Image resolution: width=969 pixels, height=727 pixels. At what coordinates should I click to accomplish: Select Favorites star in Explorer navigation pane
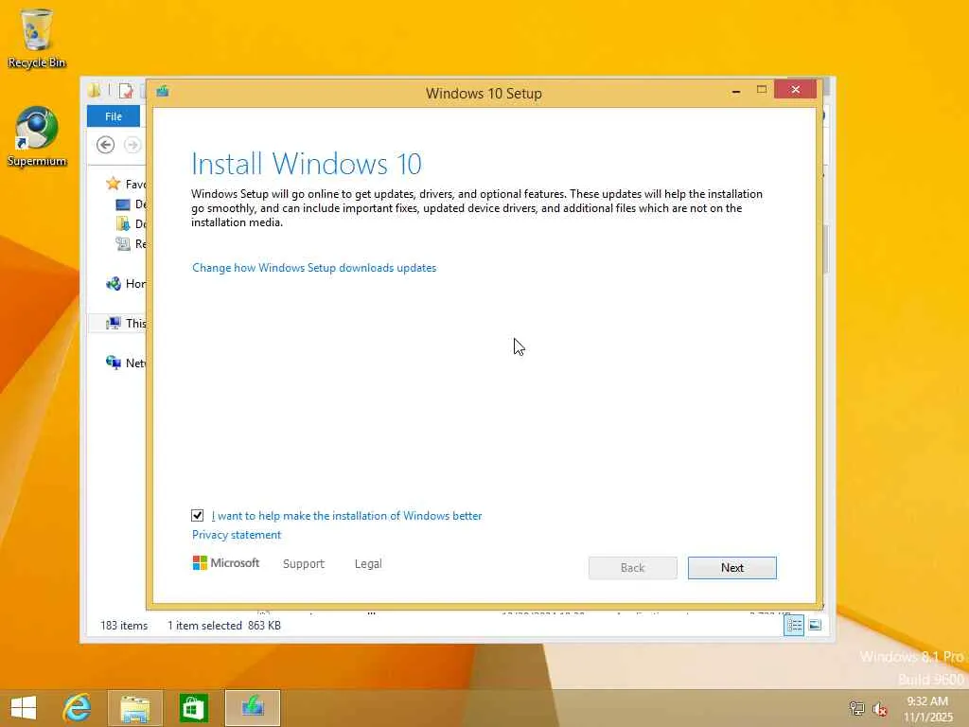[x=114, y=184]
